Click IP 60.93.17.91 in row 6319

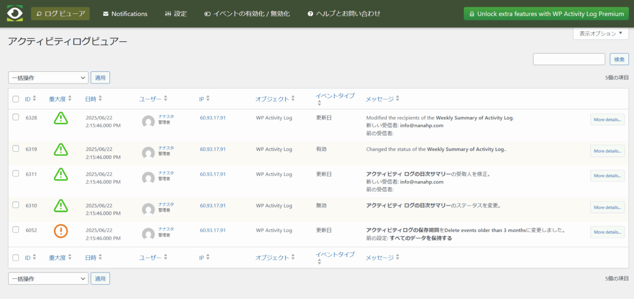[x=212, y=149]
